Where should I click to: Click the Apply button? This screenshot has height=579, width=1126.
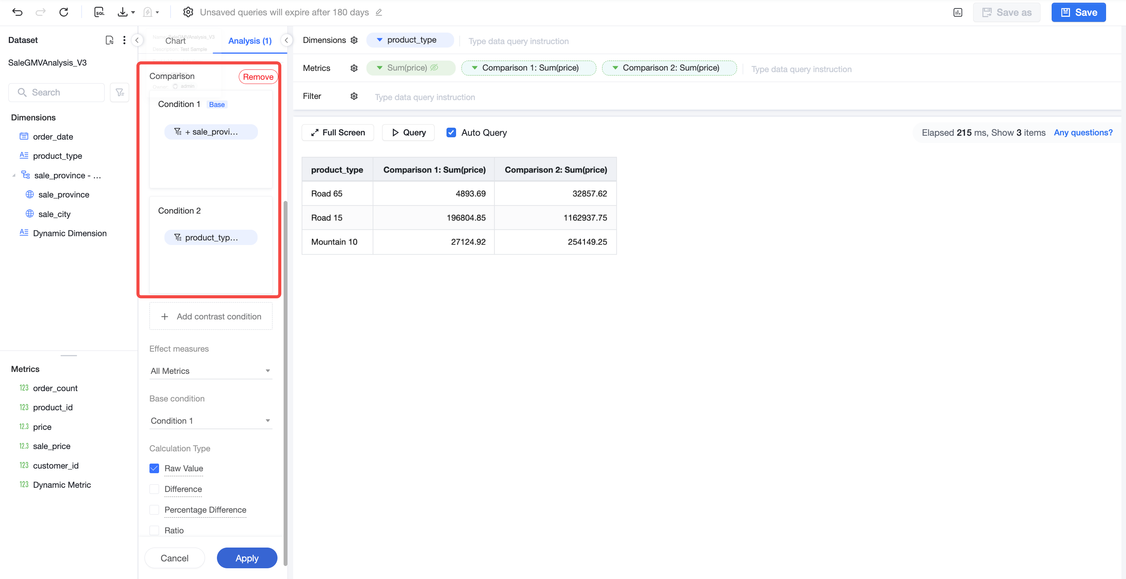tap(247, 558)
